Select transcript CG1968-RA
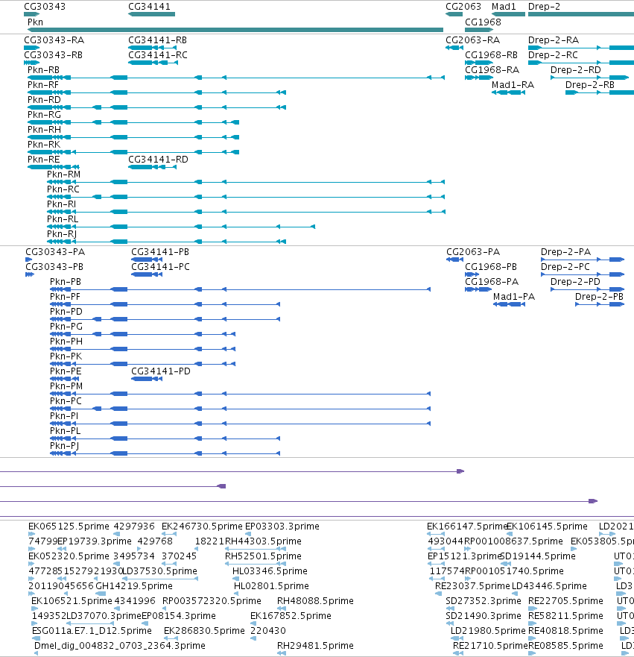The height and width of the screenshot is (657, 634). coord(479,78)
